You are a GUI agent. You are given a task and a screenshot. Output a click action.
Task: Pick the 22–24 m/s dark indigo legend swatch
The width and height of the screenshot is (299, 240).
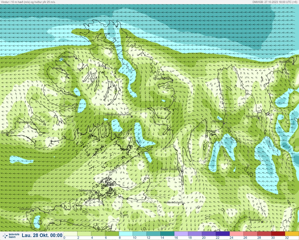tap(223, 234)
